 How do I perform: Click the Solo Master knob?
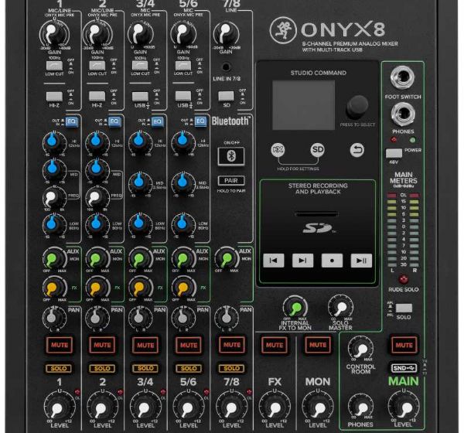pyautogui.click(x=340, y=308)
